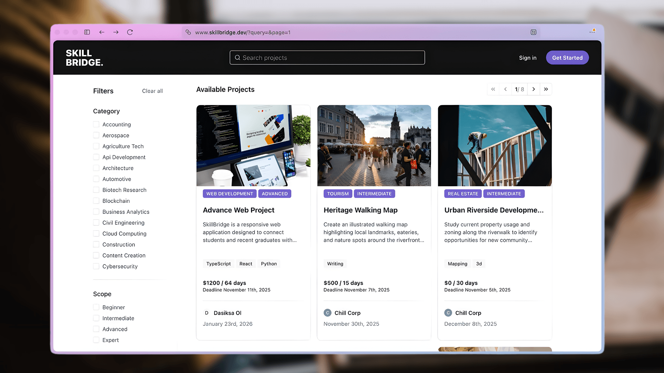Toggle the browser sidebar panel icon

click(87, 32)
